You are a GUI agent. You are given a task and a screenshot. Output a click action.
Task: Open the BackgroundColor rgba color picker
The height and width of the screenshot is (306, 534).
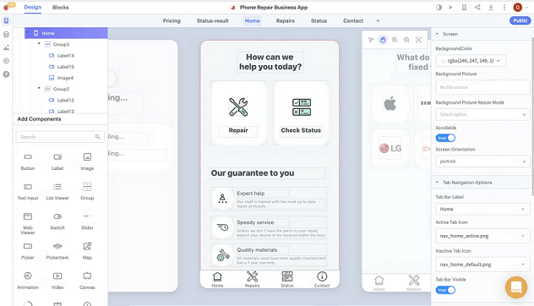pyautogui.click(x=471, y=61)
